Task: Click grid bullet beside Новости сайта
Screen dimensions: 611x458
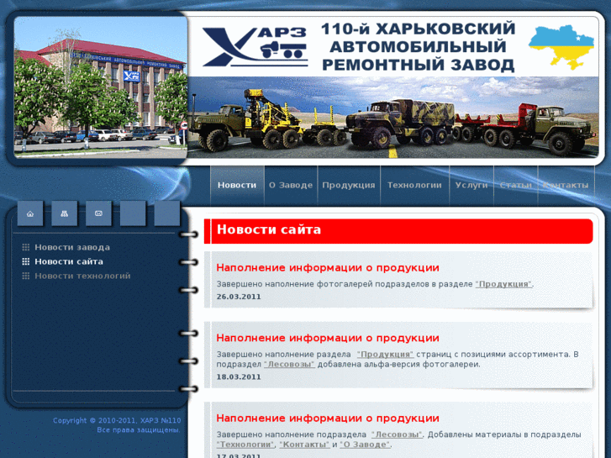Action: point(26,261)
